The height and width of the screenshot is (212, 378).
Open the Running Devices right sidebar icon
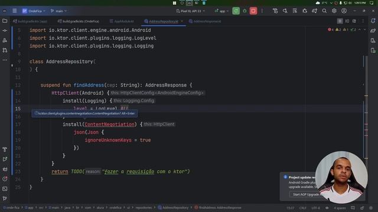point(373,50)
